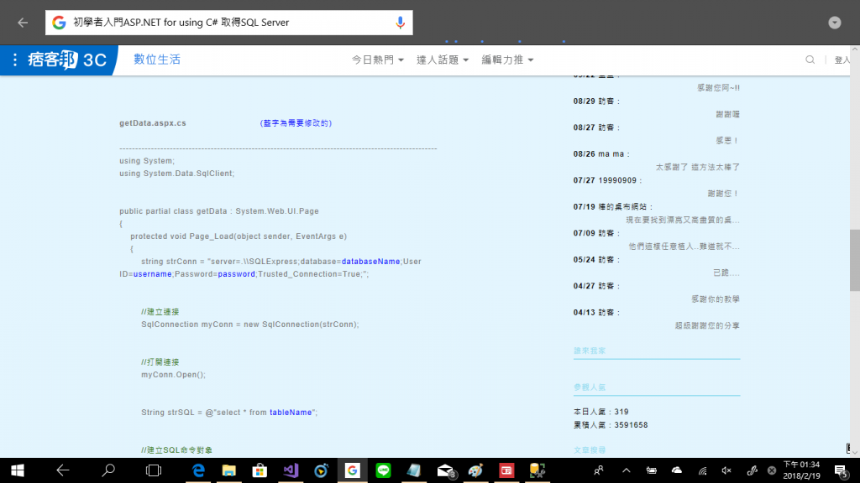Expand the 編輯力推 menu

(x=507, y=60)
